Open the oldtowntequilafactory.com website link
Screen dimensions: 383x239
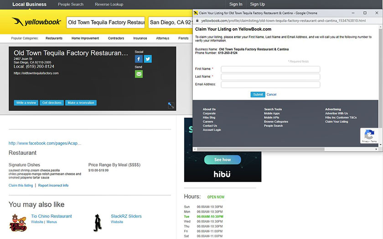tap(36, 73)
